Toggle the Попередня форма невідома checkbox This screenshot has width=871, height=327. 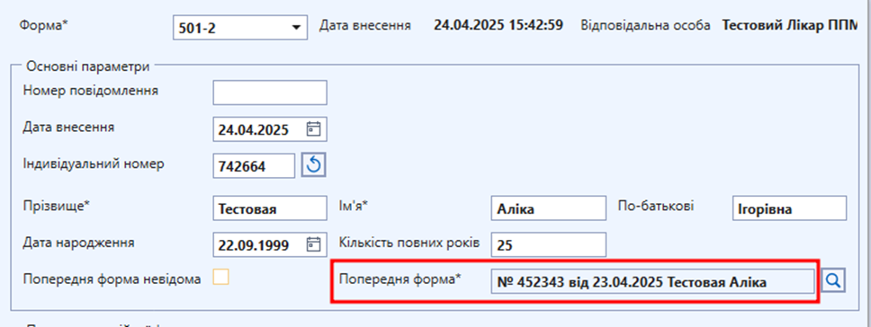click(221, 277)
